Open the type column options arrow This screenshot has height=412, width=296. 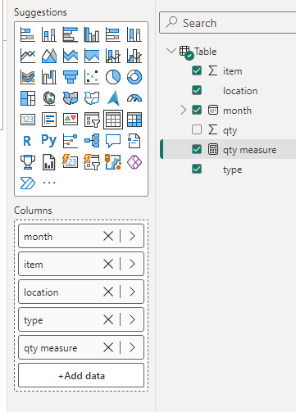(132, 319)
